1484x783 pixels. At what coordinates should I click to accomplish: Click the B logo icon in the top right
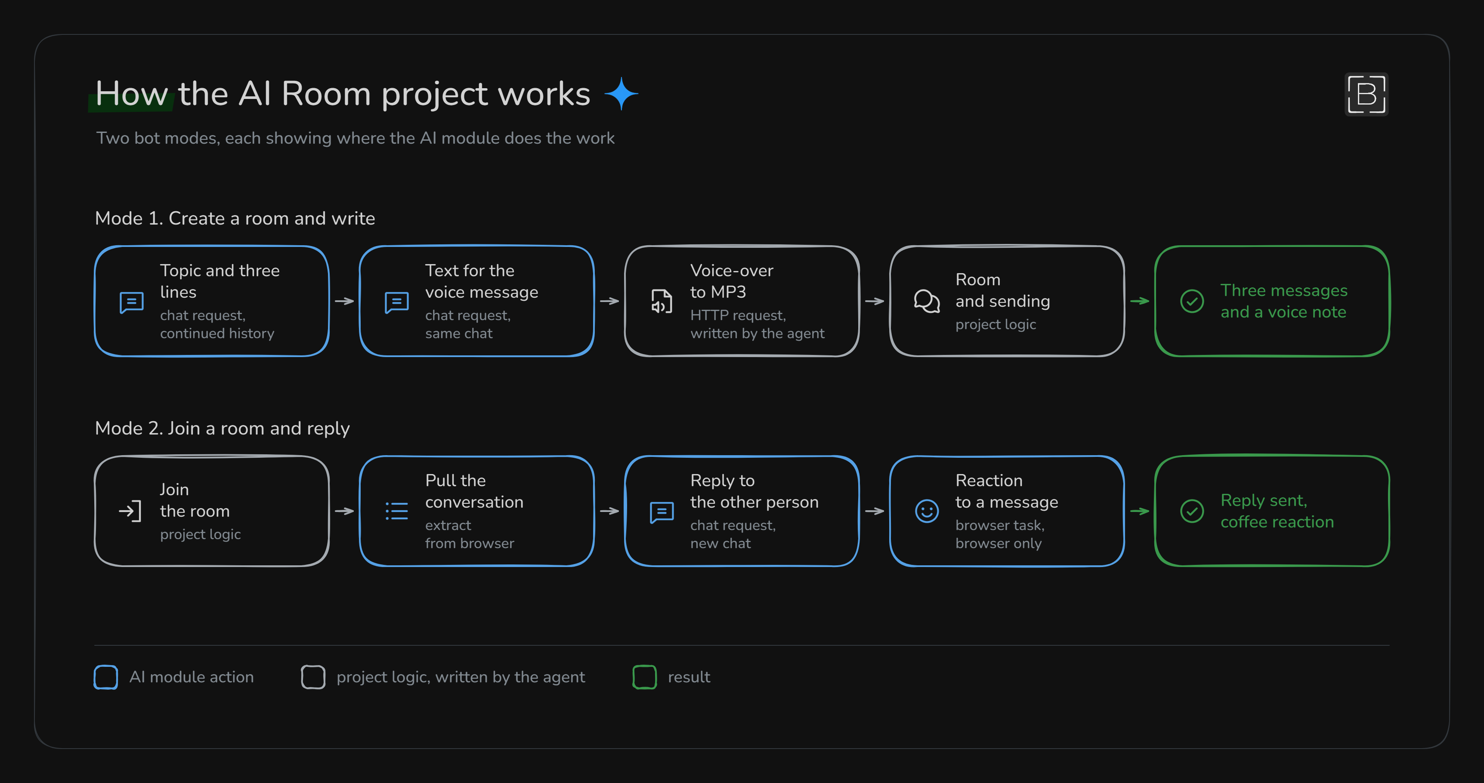click(x=1366, y=94)
